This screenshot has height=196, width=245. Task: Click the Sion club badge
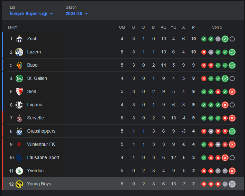pos(19,91)
